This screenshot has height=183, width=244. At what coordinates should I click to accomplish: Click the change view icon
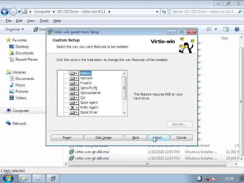(x=209, y=29)
